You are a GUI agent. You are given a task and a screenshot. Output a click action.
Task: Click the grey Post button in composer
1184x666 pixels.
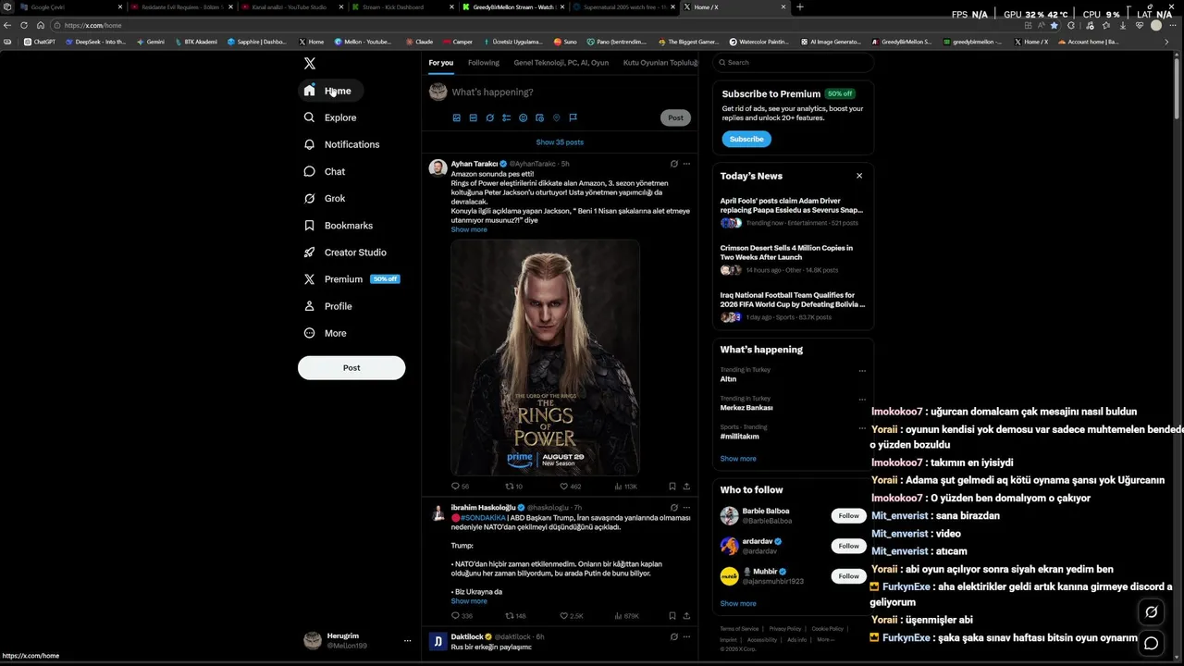pos(675,117)
